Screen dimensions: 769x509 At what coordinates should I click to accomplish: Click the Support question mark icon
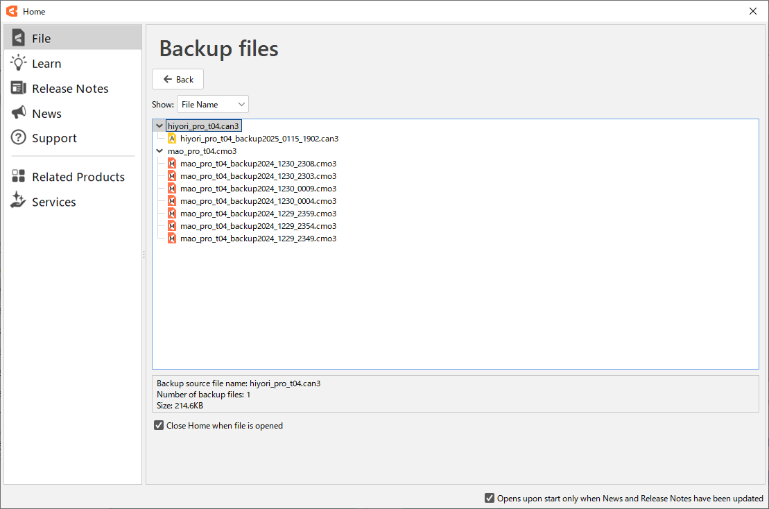19,138
